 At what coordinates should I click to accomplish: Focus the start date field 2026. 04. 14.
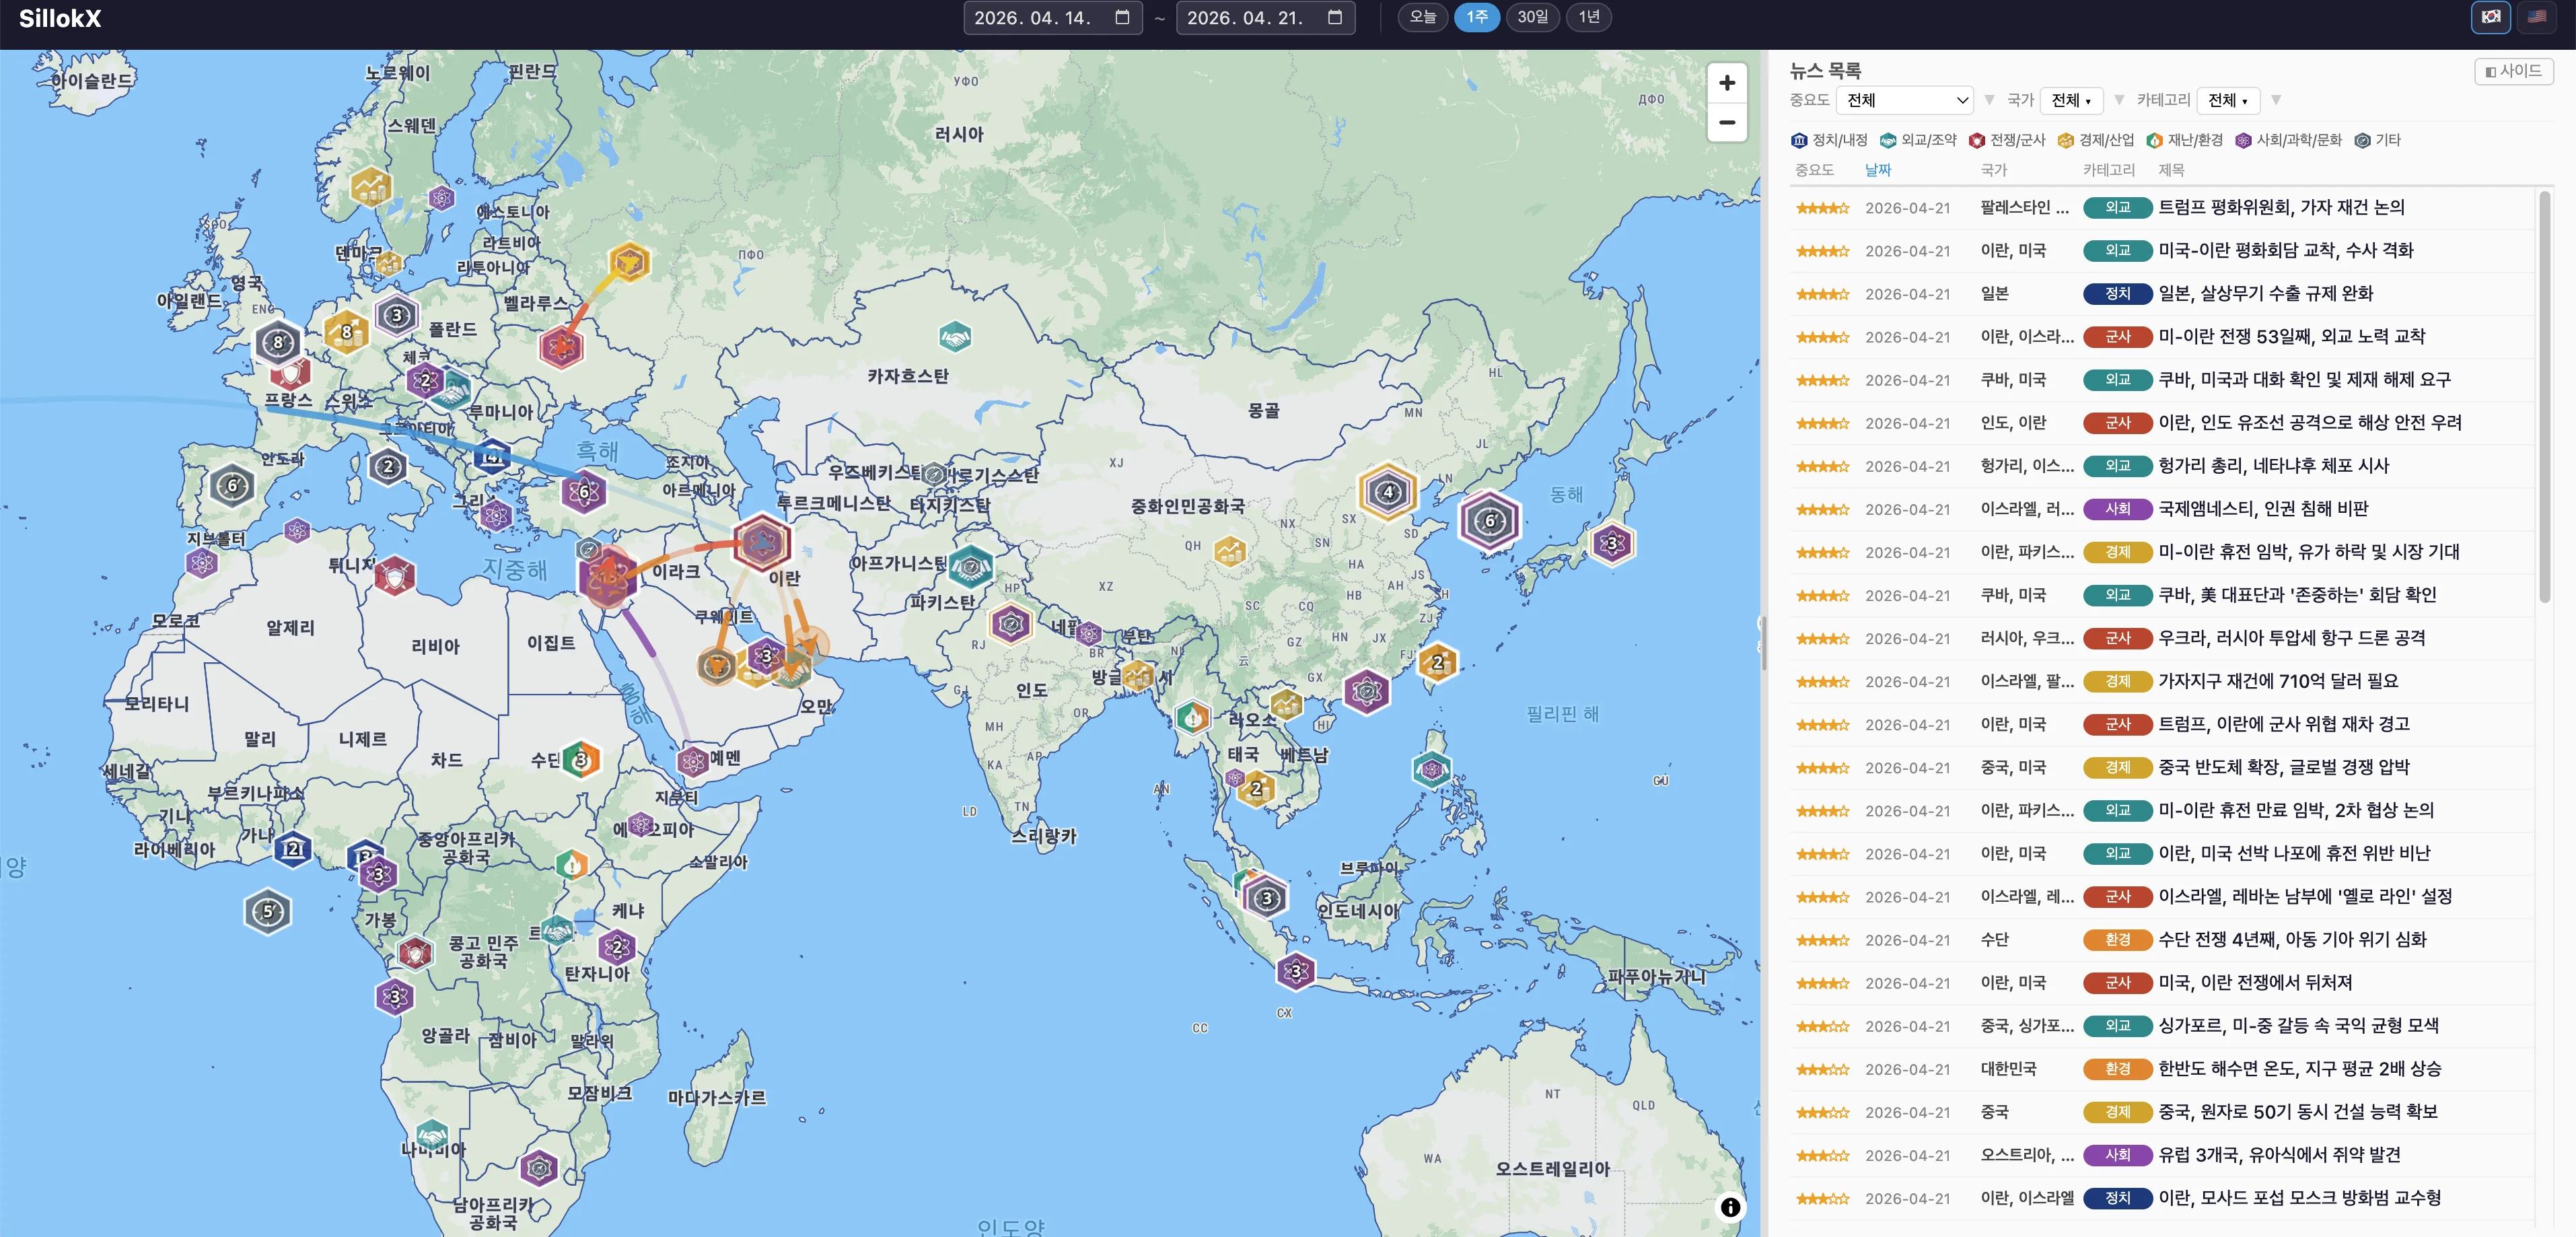[1052, 18]
